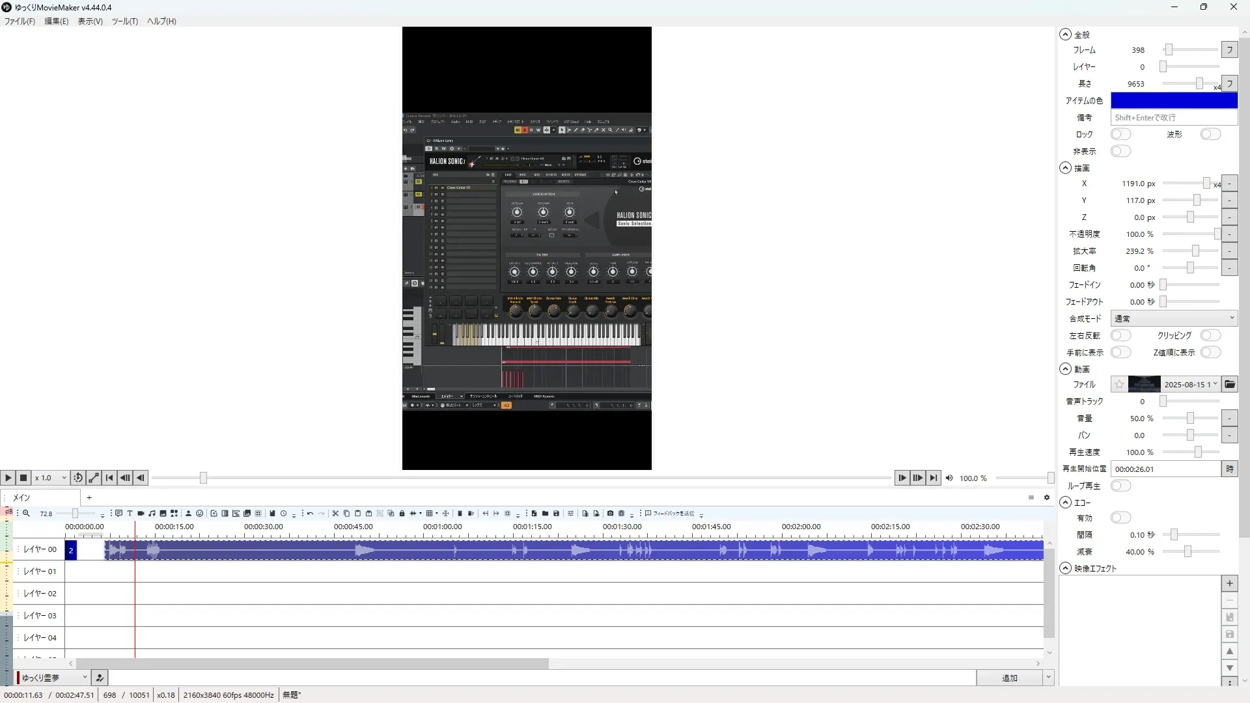This screenshot has width=1250, height=703.
Task: Open the video file browse folder icon
Action: pyautogui.click(x=1229, y=384)
